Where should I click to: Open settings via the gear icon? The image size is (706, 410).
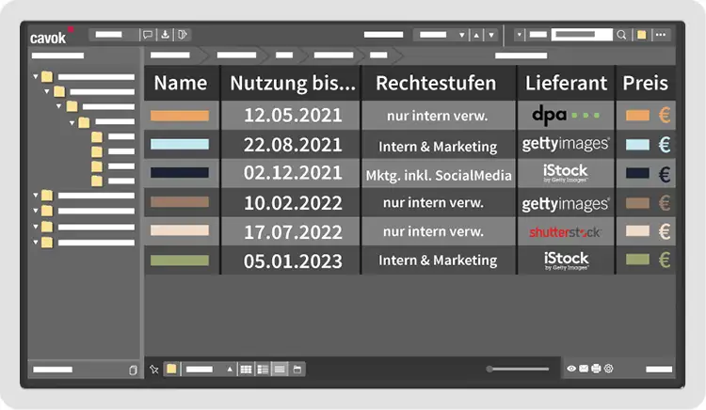[608, 369]
